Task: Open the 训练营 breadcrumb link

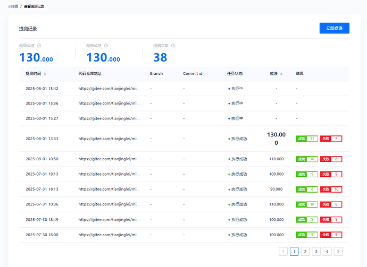Action: pos(13,6)
